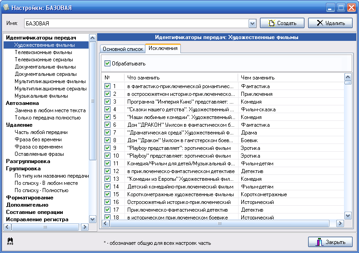Toggle checkbox for row 4 Фильм-сказка
Image resolution: width=359 pixels, height=253 pixels.
(107, 109)
